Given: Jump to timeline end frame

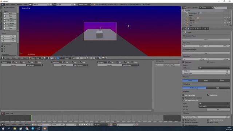Looking at the screenshot, I should [92, 124].
